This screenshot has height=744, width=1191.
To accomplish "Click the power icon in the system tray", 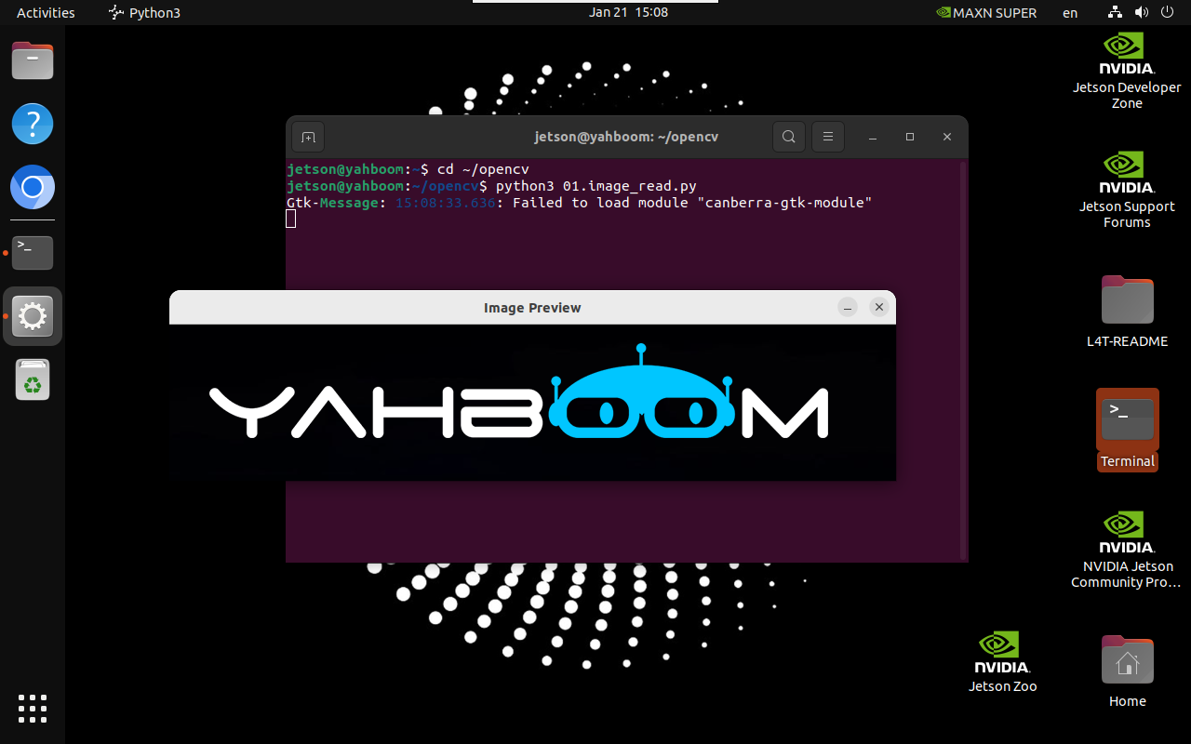I will coord(1168,12).
